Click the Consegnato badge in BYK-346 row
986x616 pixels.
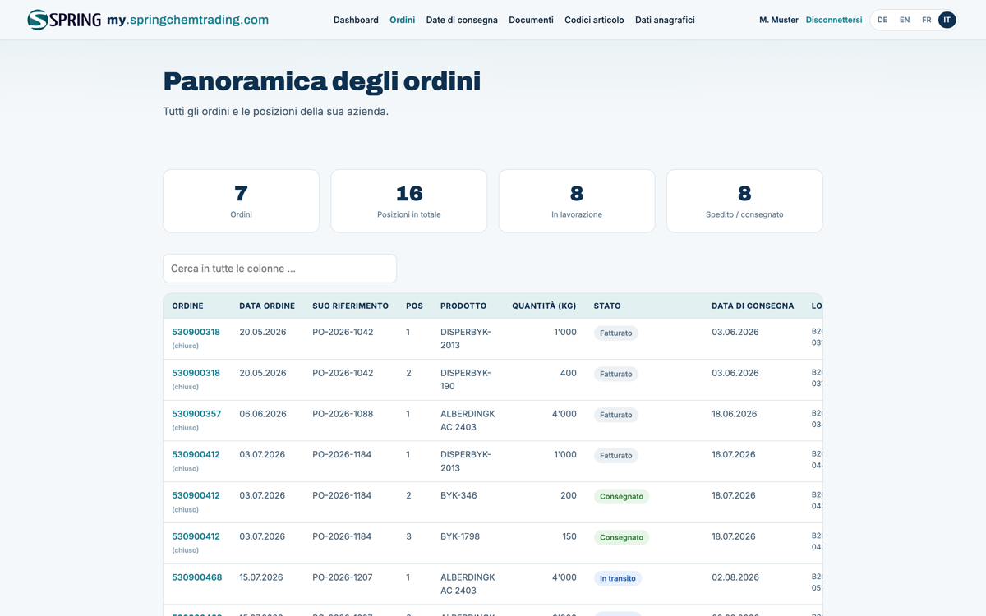coord(621,496)
